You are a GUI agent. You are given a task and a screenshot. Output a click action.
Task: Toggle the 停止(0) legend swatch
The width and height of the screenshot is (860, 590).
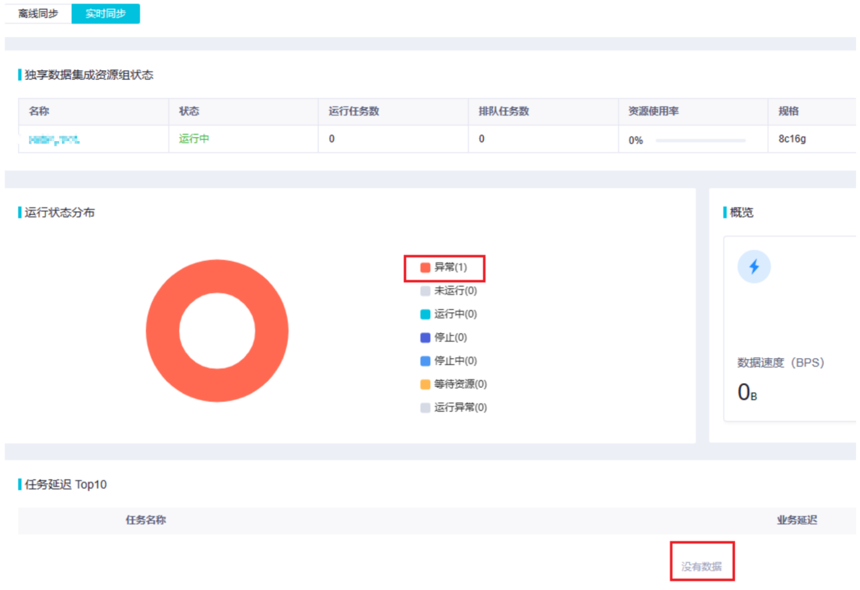(x=425, y=337)
